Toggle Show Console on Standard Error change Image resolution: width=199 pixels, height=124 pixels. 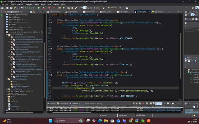tap(160, 104)
